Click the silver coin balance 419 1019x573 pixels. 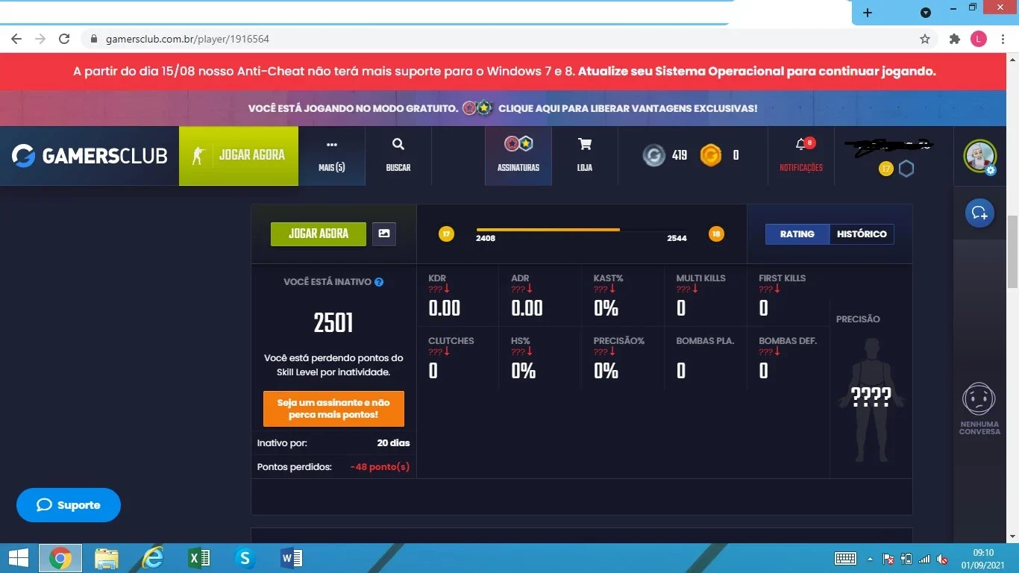(x=665, y=155)
